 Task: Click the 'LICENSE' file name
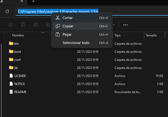[20, 76]
